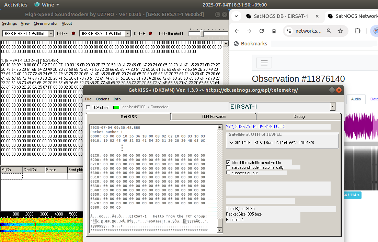Reload the SatNOGS page
This screenshot has height=242, width=378.
262,31
